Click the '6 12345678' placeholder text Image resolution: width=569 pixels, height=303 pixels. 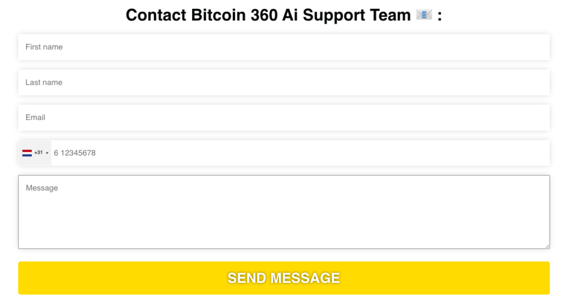pyautogui.click(x=75, y=153)
